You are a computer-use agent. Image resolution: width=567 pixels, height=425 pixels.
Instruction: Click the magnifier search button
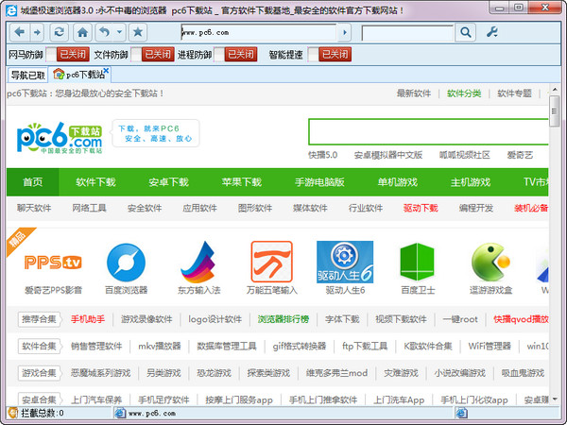click(x=465, y=33)
